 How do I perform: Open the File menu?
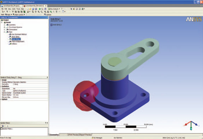coord(2,9)
